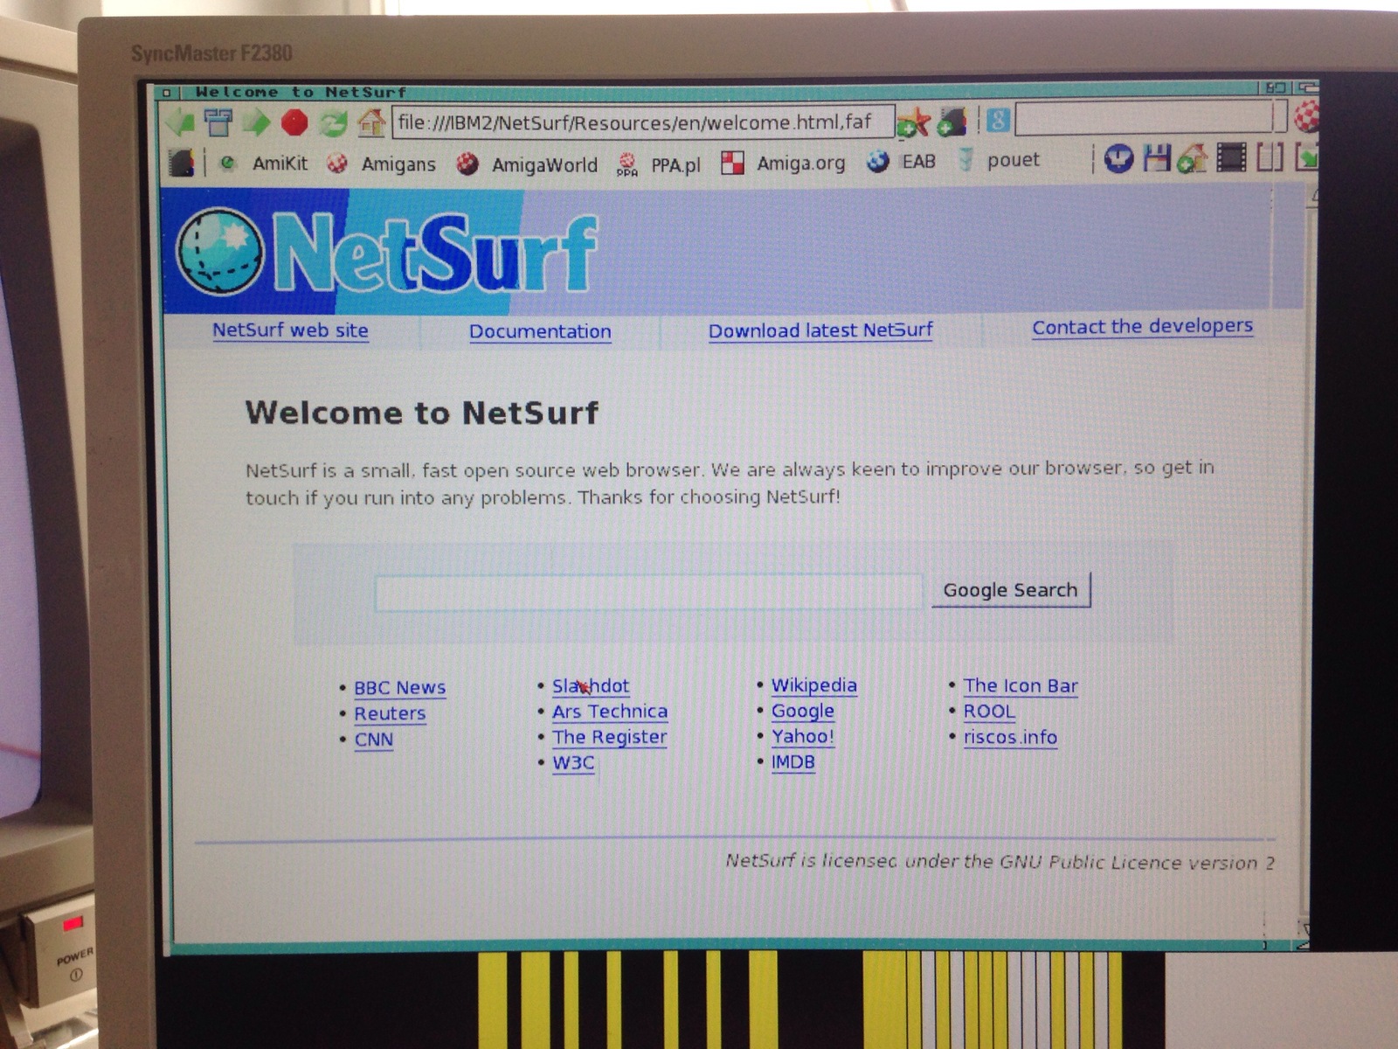1398x1049 pixels.
Task: Click the green arrow icon at toolbar end
Action: click(x=1307, y=157)
